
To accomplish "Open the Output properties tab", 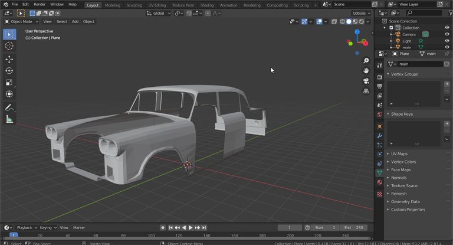I will coord(380,86).
